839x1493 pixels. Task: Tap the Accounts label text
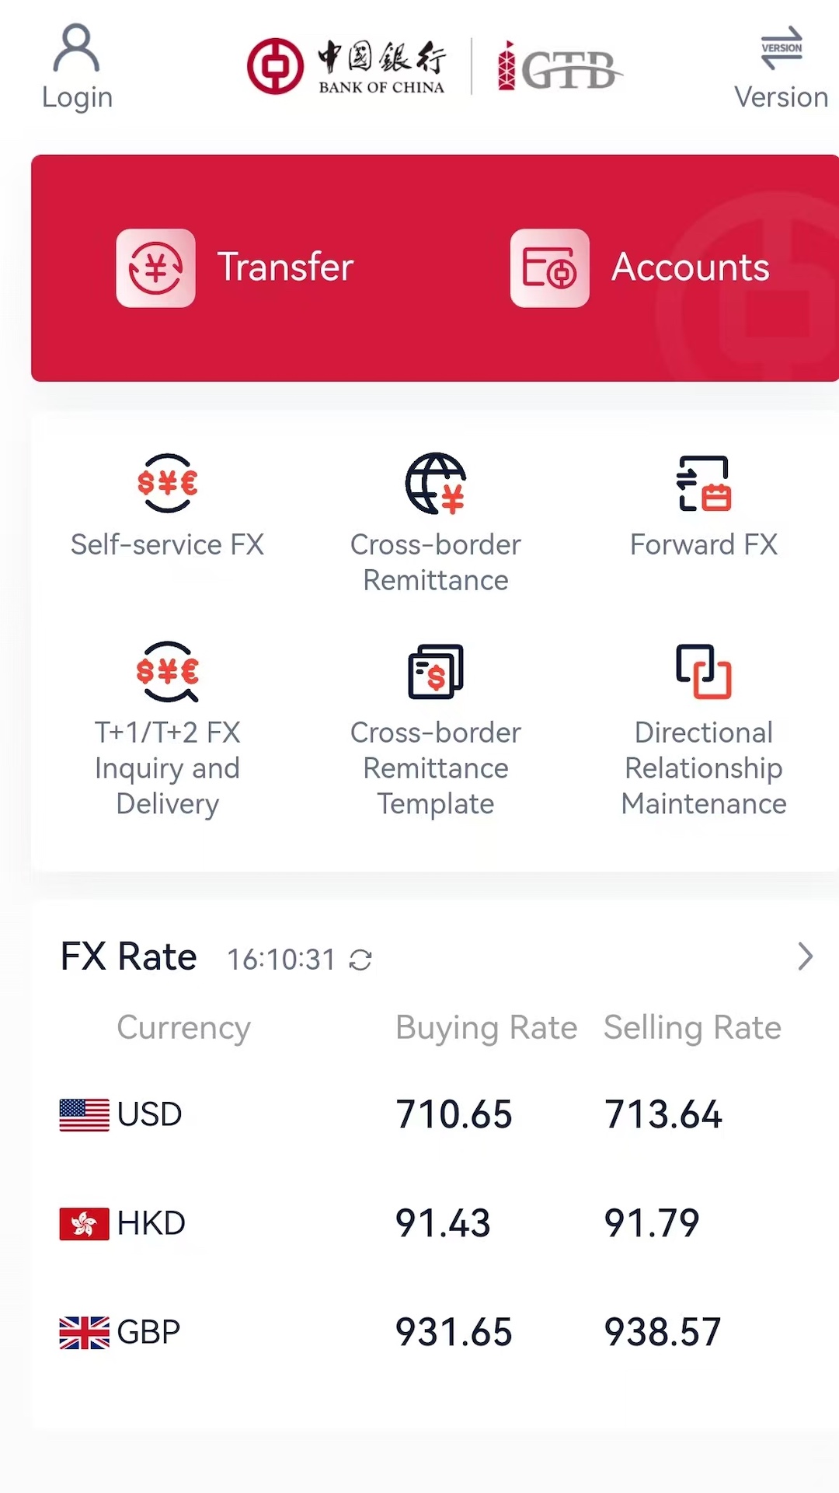[691, 267]
